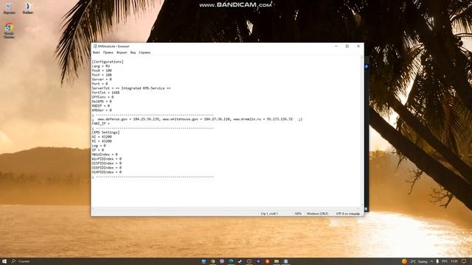This screenshot has width=472, height=265.
Task: Open the Правка menu in Notepad
Action: coord(108,52)
